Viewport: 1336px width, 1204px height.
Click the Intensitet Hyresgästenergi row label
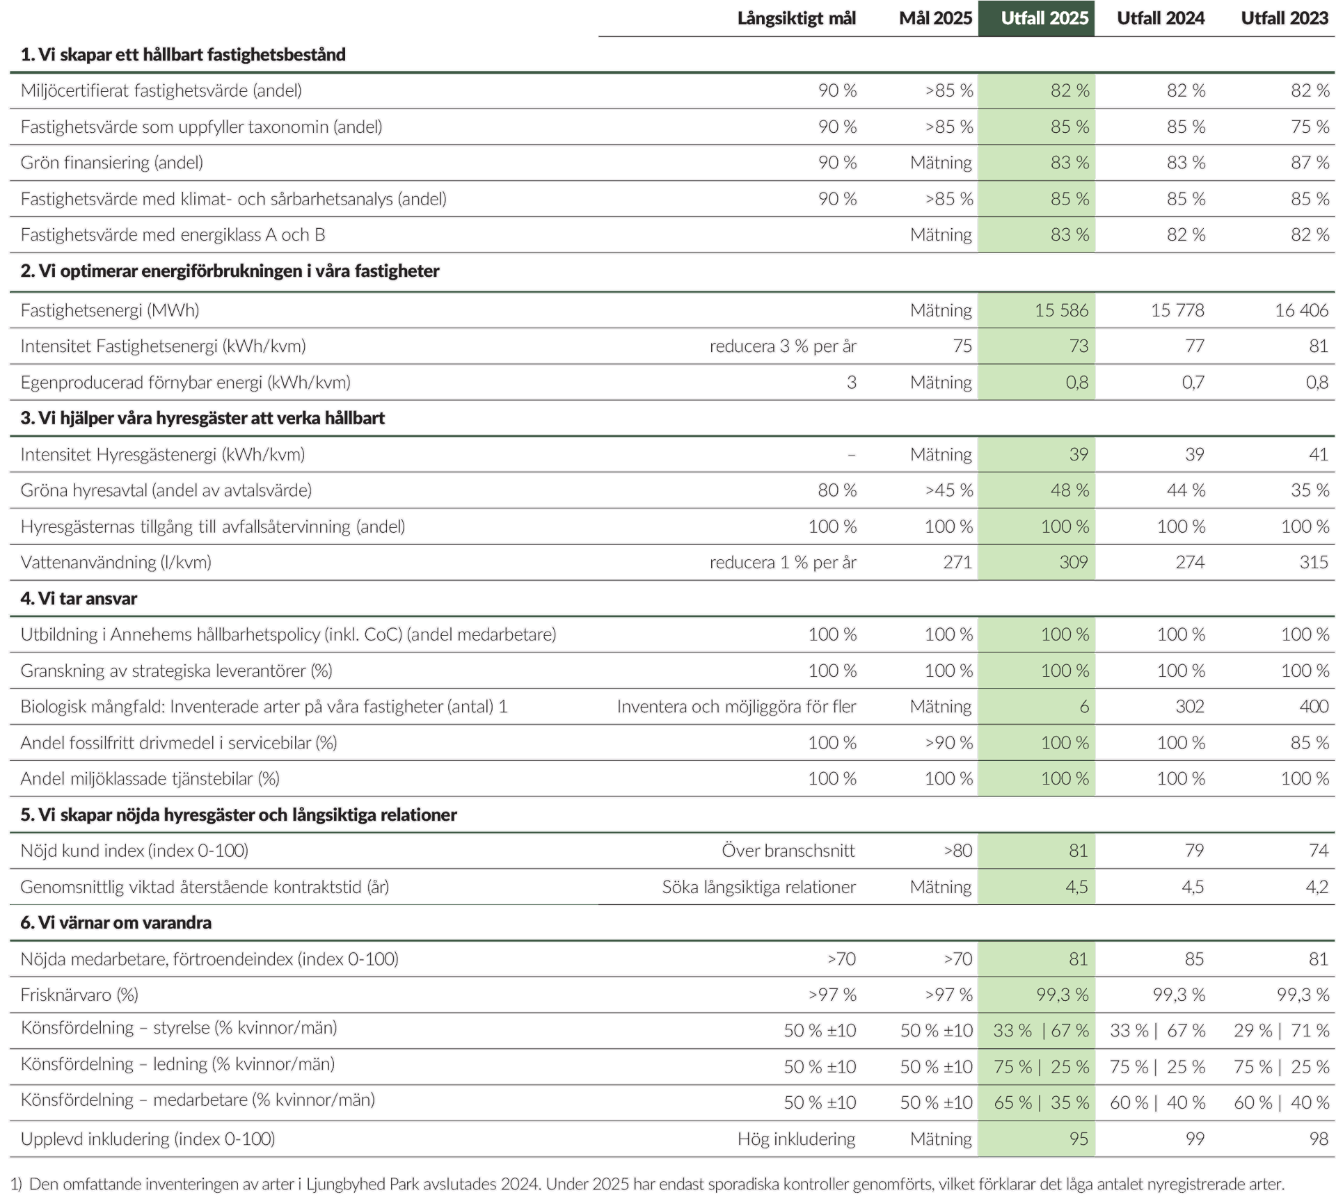click(162, 455)
